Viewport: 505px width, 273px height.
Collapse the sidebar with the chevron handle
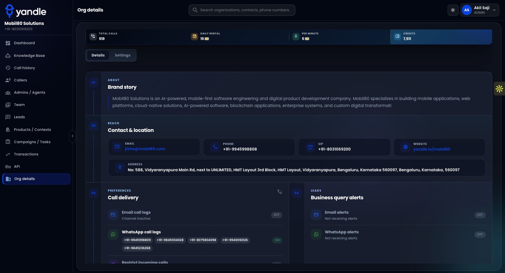(73, 136)
